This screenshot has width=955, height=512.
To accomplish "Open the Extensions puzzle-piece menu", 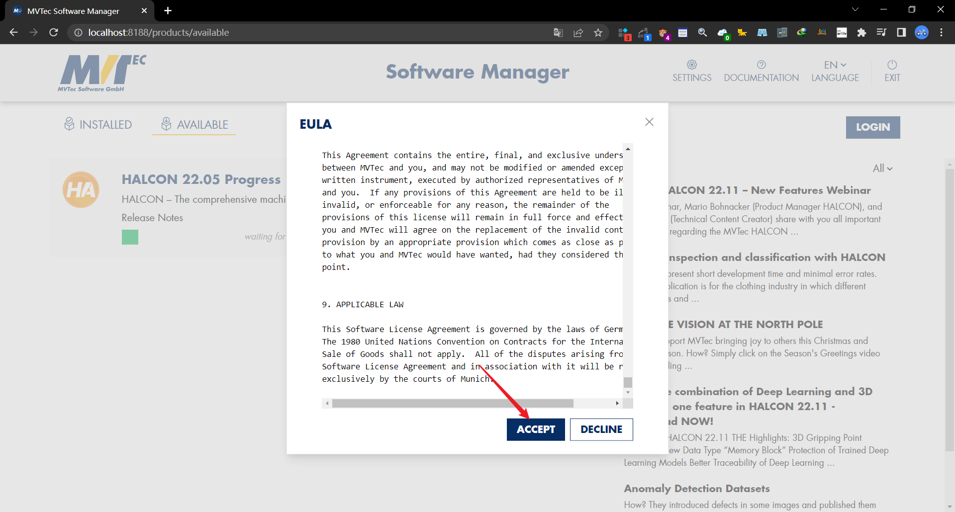I will (861, 32).
